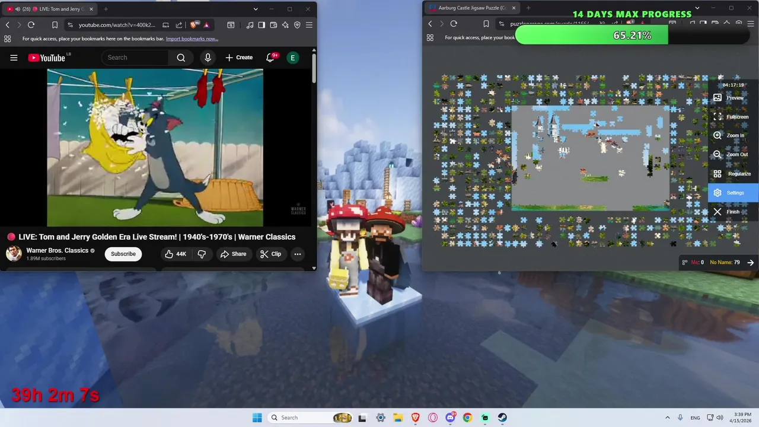Like the video with 44K likes
The height and width of the screenshot is (427, 759).
point(176,254)
